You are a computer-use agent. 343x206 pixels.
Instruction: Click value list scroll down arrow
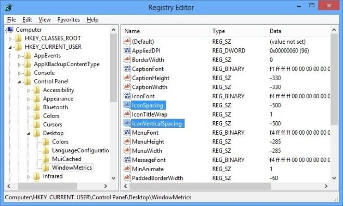tap(334, 178)
